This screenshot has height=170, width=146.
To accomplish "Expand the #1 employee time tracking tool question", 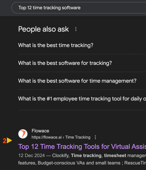I will (x=82, y=99).
